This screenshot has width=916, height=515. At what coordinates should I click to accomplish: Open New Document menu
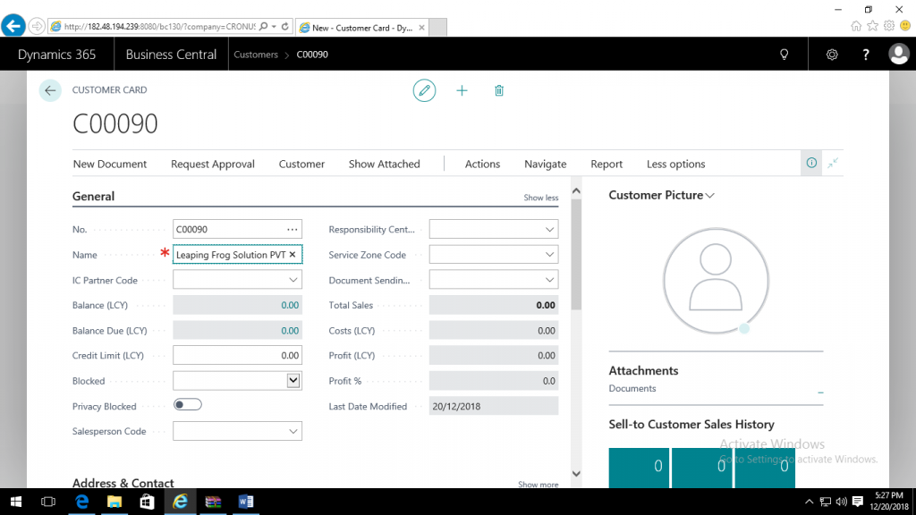click(110, 165)
